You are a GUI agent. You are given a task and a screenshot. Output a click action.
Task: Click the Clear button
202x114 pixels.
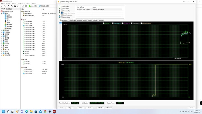pyautogui.click(x=81, y=108)
